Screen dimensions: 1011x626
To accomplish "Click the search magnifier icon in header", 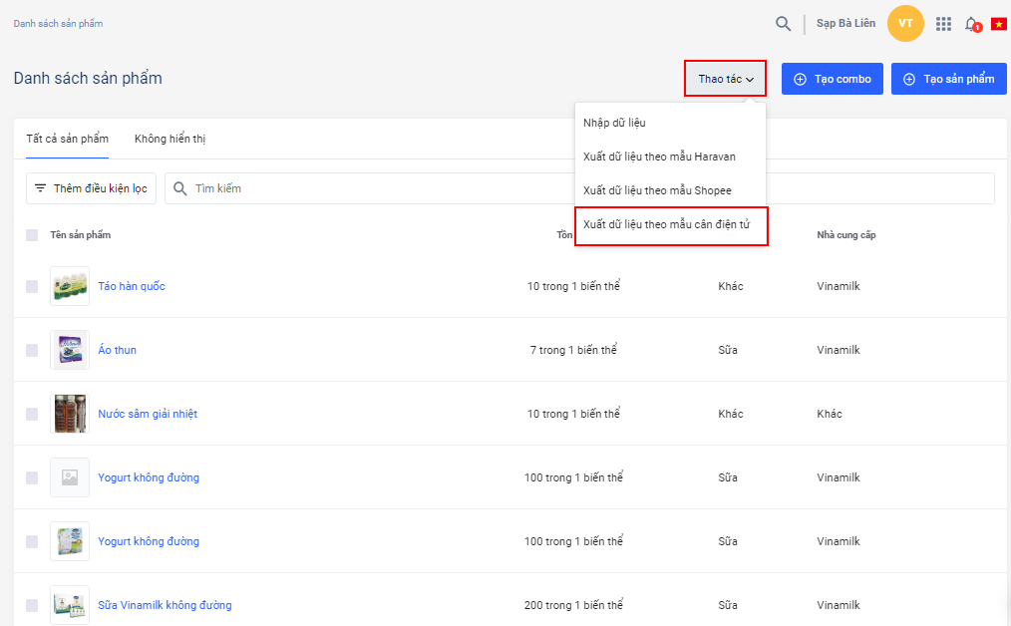I will click(x=785, y=24).
